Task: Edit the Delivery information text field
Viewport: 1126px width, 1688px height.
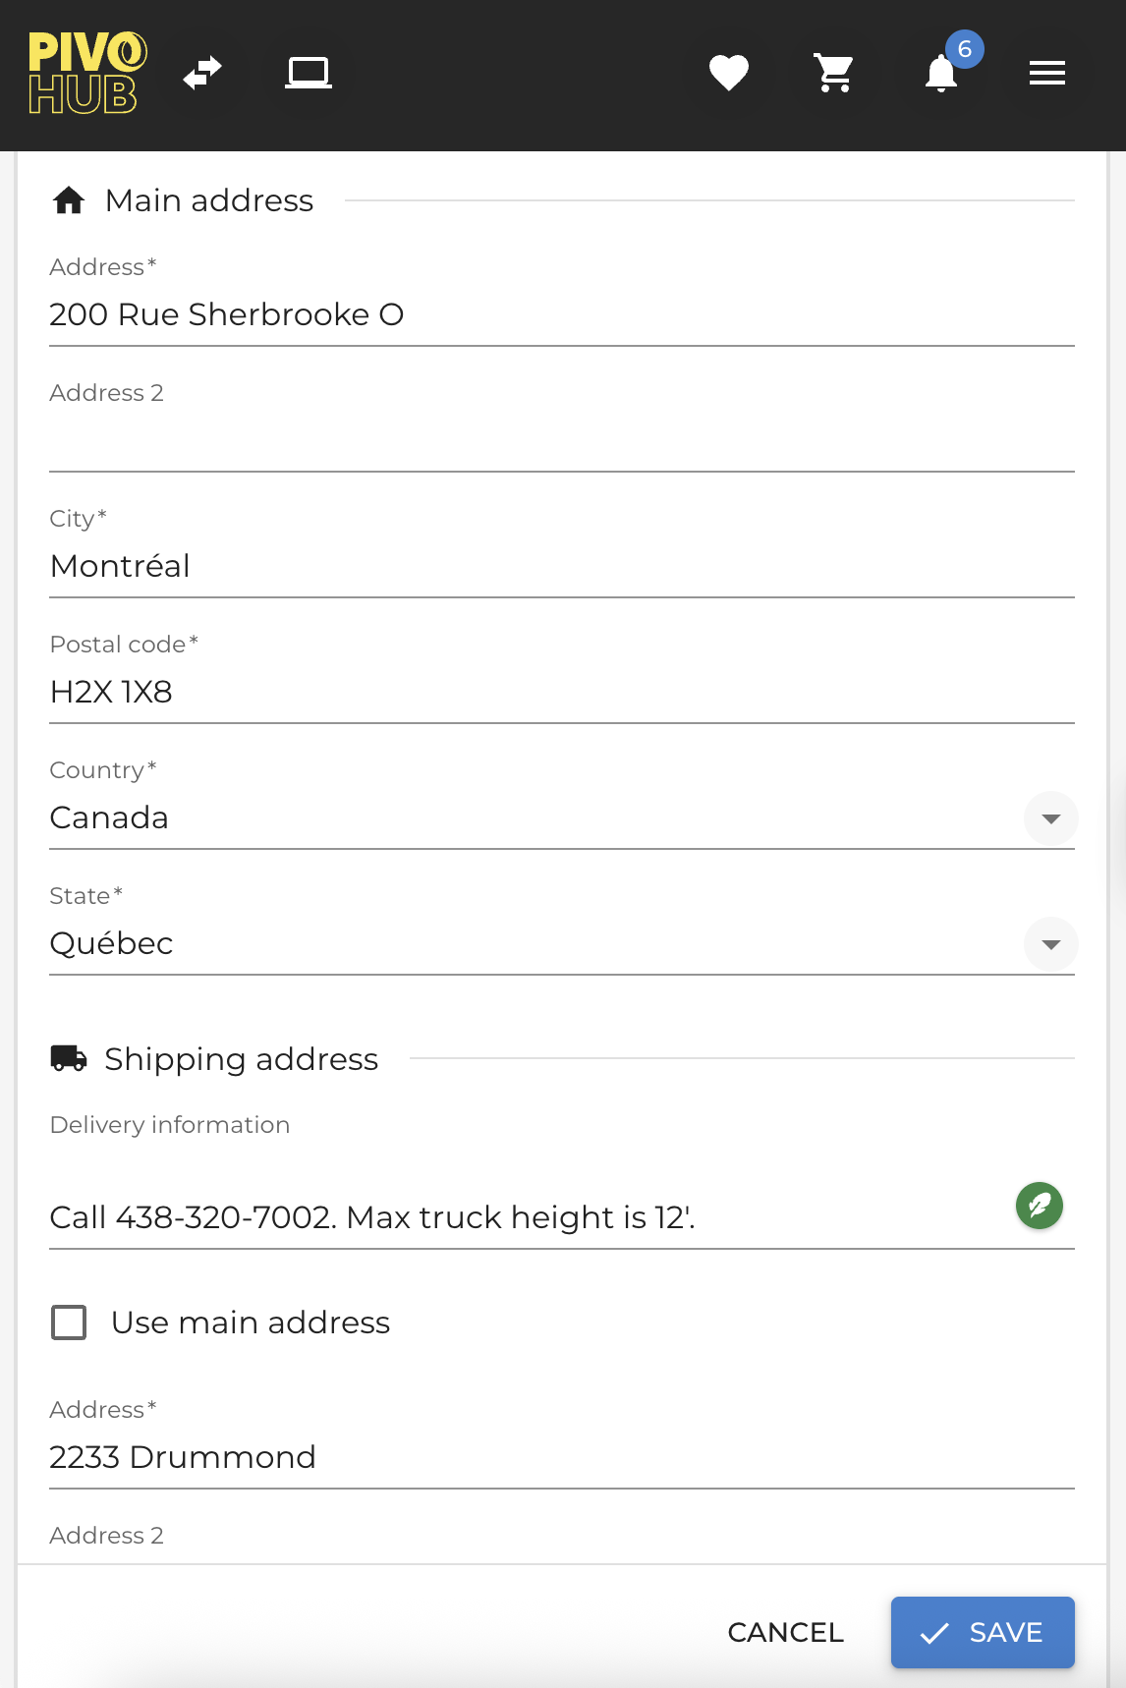Action: coord(521,1217)
